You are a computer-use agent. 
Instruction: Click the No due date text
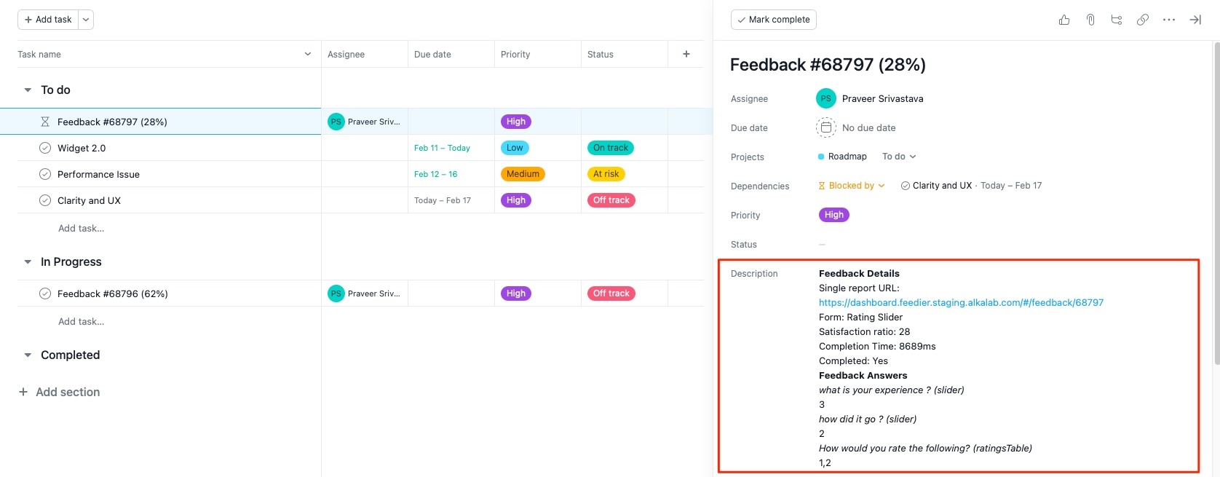pos(869,127)
